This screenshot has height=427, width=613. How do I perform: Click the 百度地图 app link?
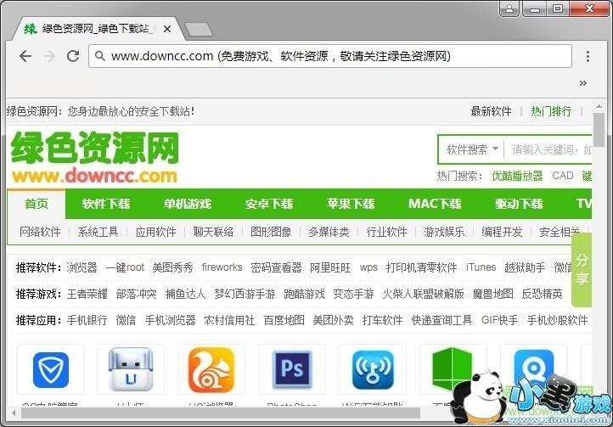pos(284,320)
